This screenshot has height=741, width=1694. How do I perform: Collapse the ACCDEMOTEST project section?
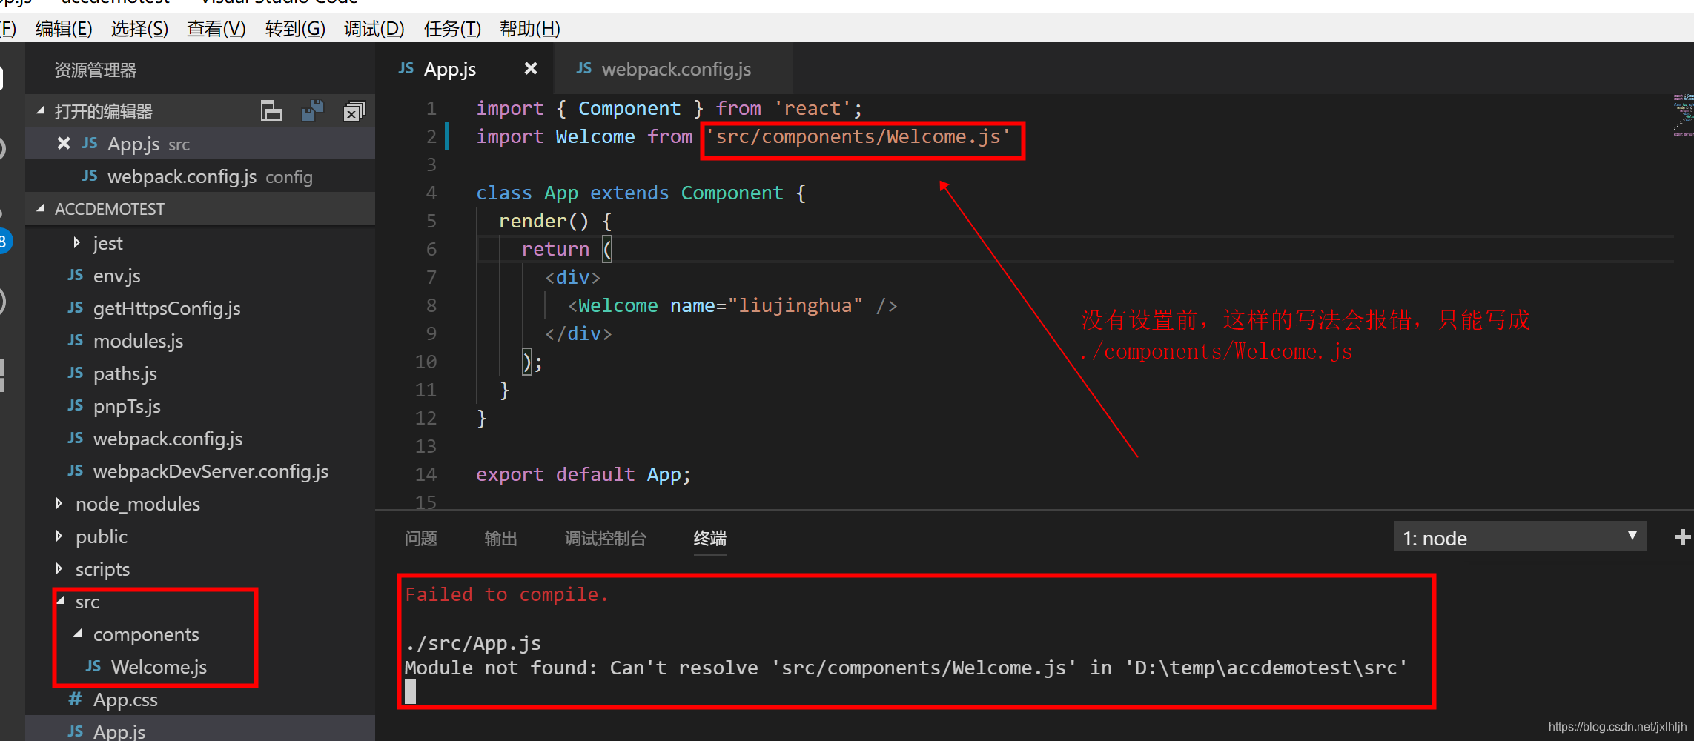pos(41,208)
